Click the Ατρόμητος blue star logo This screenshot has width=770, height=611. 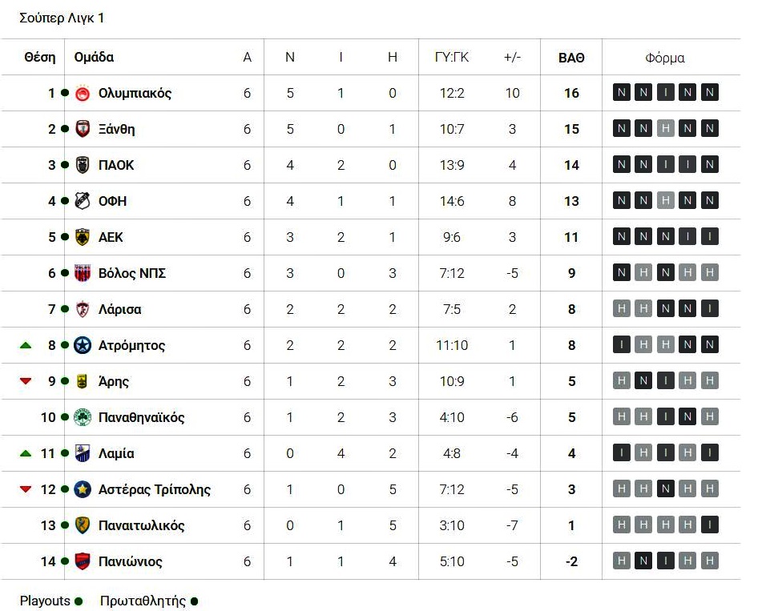[x=82, y=345]
